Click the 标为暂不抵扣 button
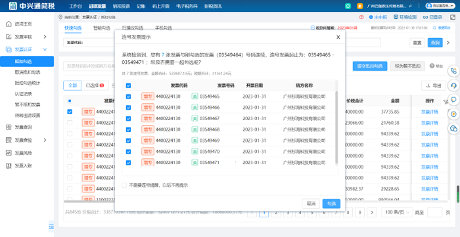 [407, 66]
